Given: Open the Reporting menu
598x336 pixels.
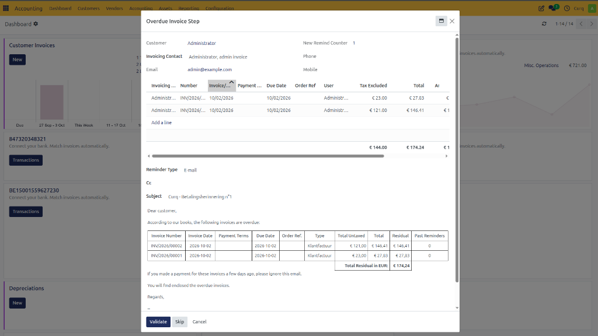Looking at the screenshot, I should click(189, 8).
